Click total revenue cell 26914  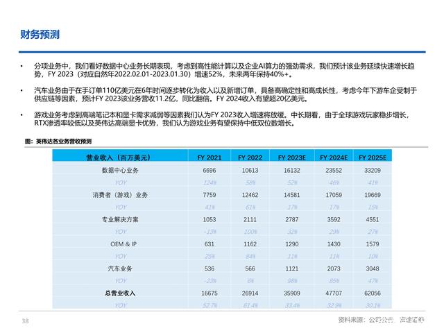[250, 293]
